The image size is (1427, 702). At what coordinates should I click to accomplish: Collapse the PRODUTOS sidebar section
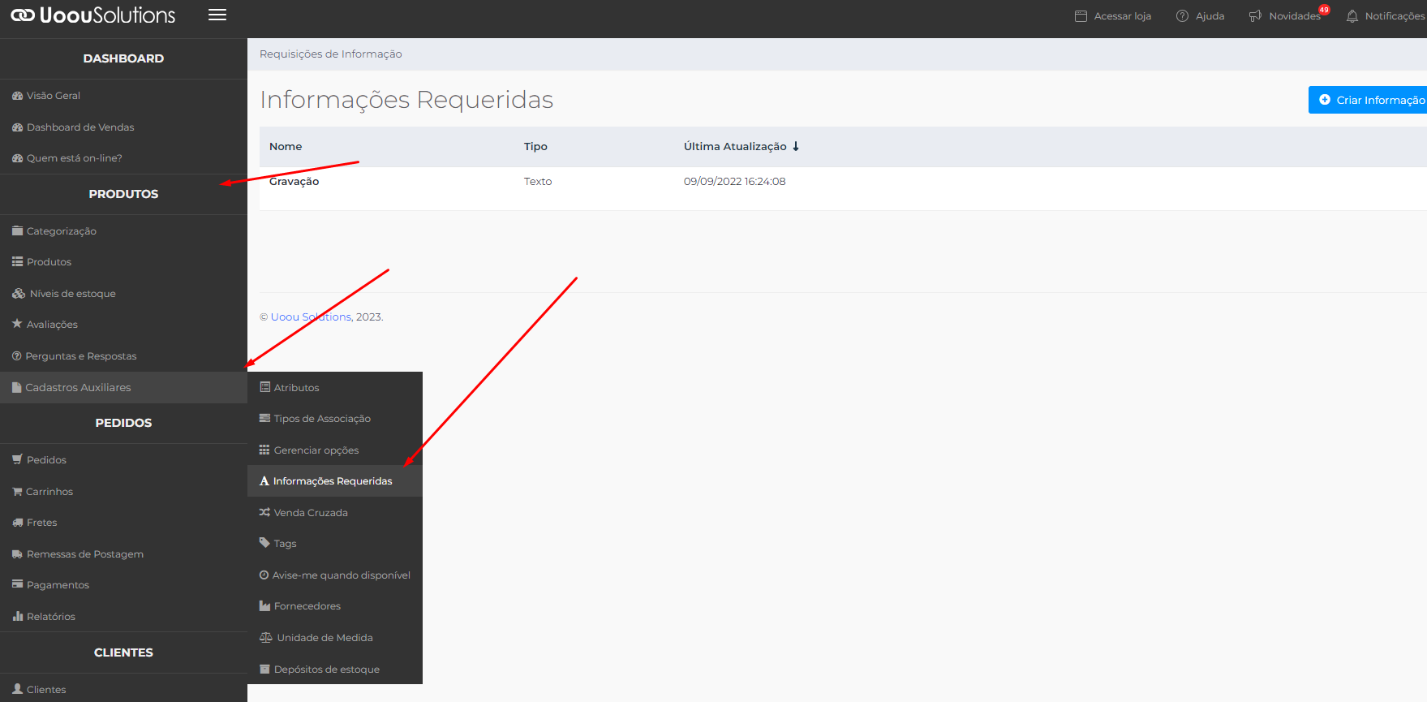tap(123, 194)
